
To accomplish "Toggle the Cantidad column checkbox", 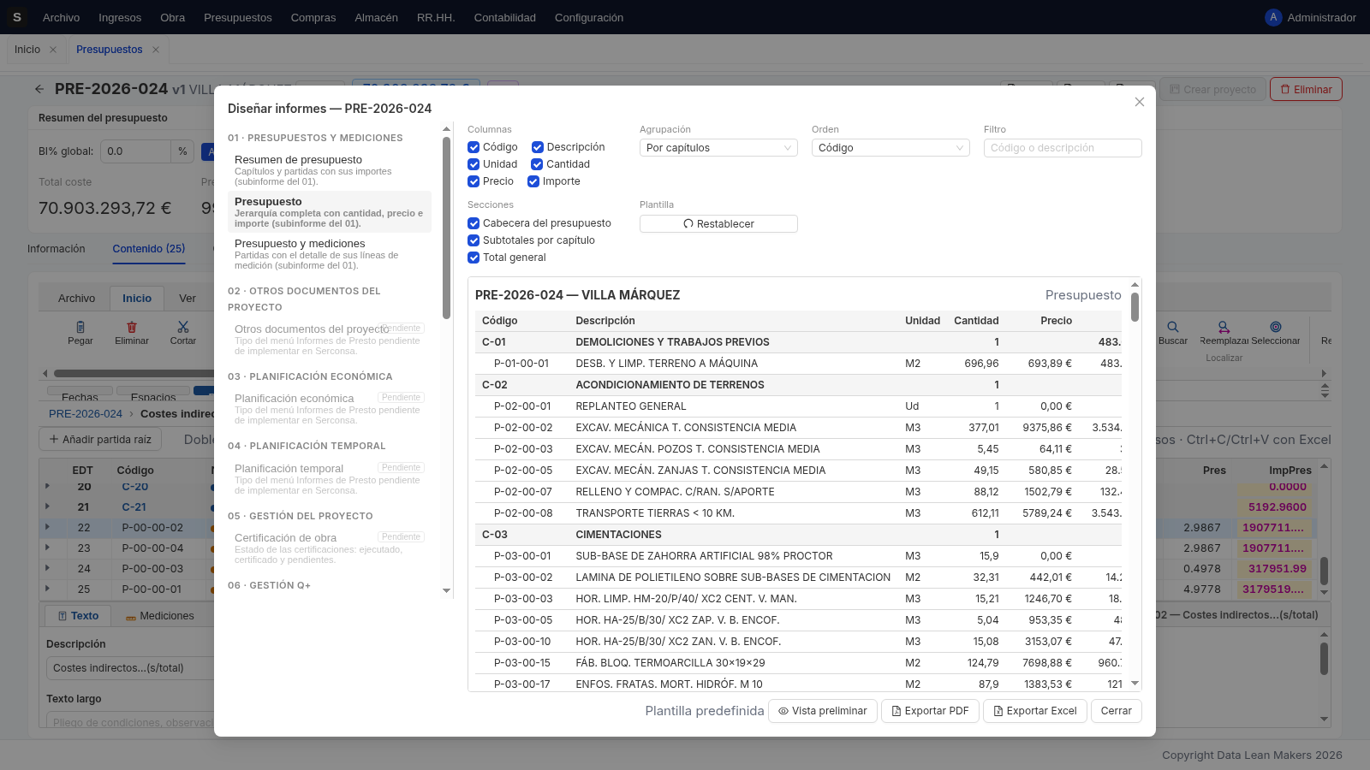I will click(537, 164).
